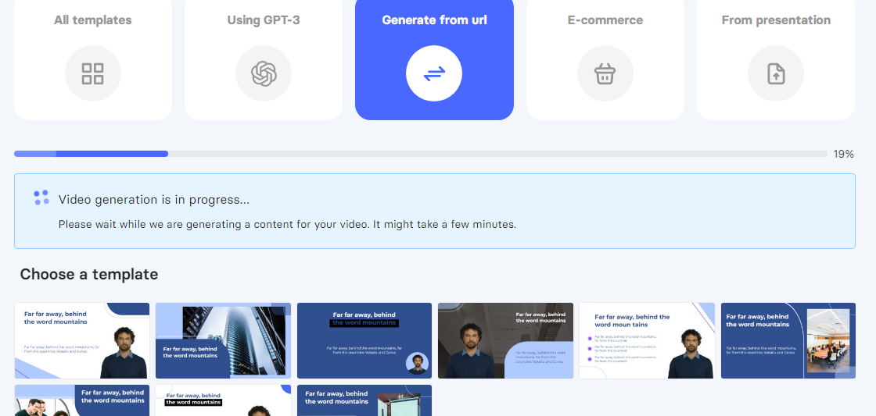Choose the full-screen presenter dark background template

[x=505, y=341]
